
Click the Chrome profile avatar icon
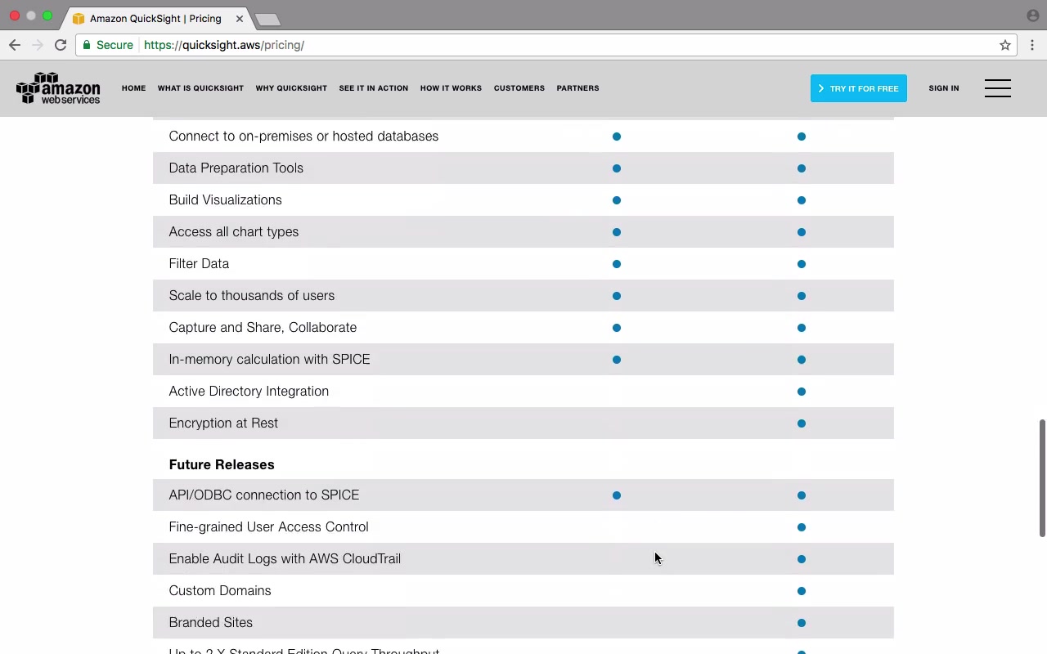1033,16
